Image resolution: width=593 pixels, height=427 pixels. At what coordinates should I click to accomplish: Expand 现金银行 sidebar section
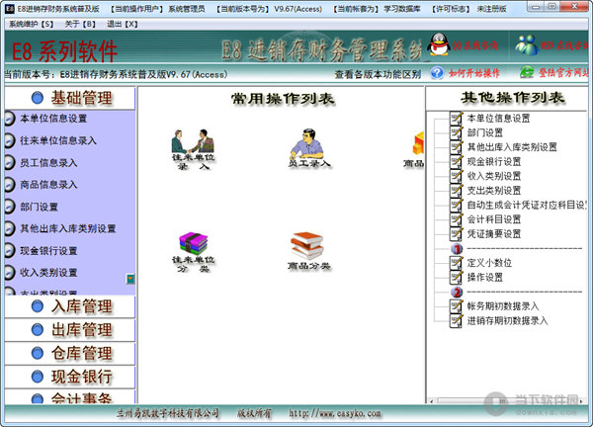point(70,377)
